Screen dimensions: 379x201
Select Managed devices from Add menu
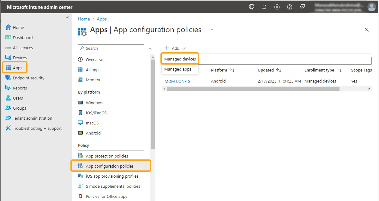[180, 59]
